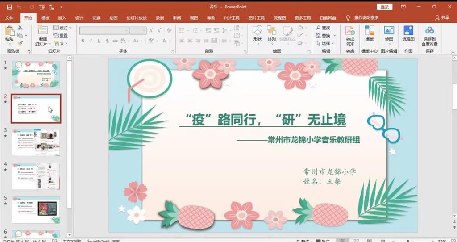Align paragraph text to the left

click(x=182, y=41)
